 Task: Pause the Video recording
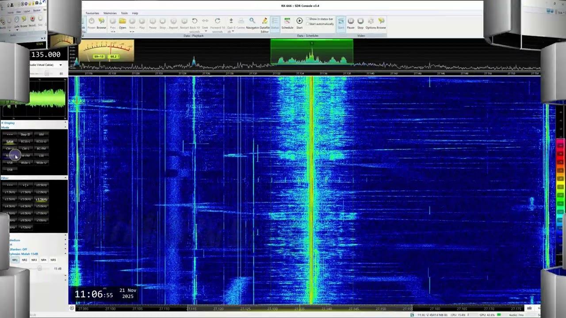click(351, 23)
